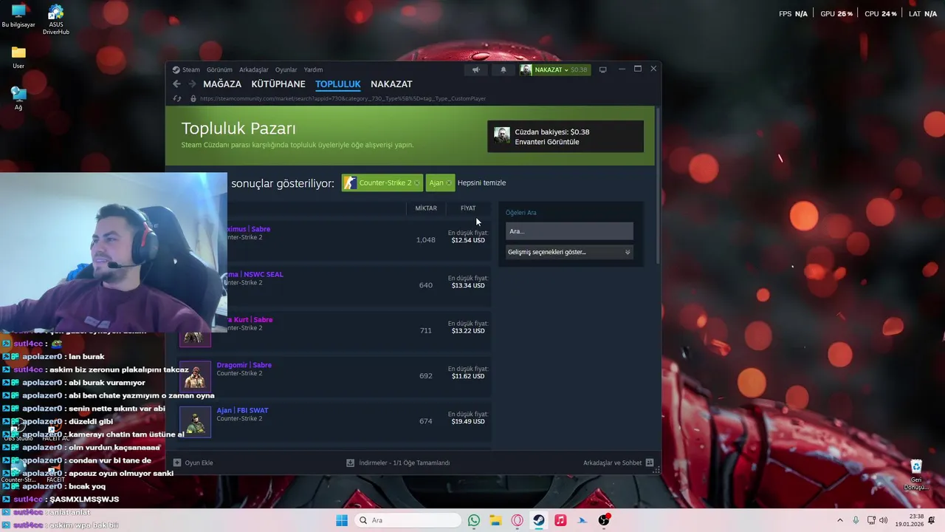
Task: Open File Explorer from the taskbar
Action: (495, 520)
